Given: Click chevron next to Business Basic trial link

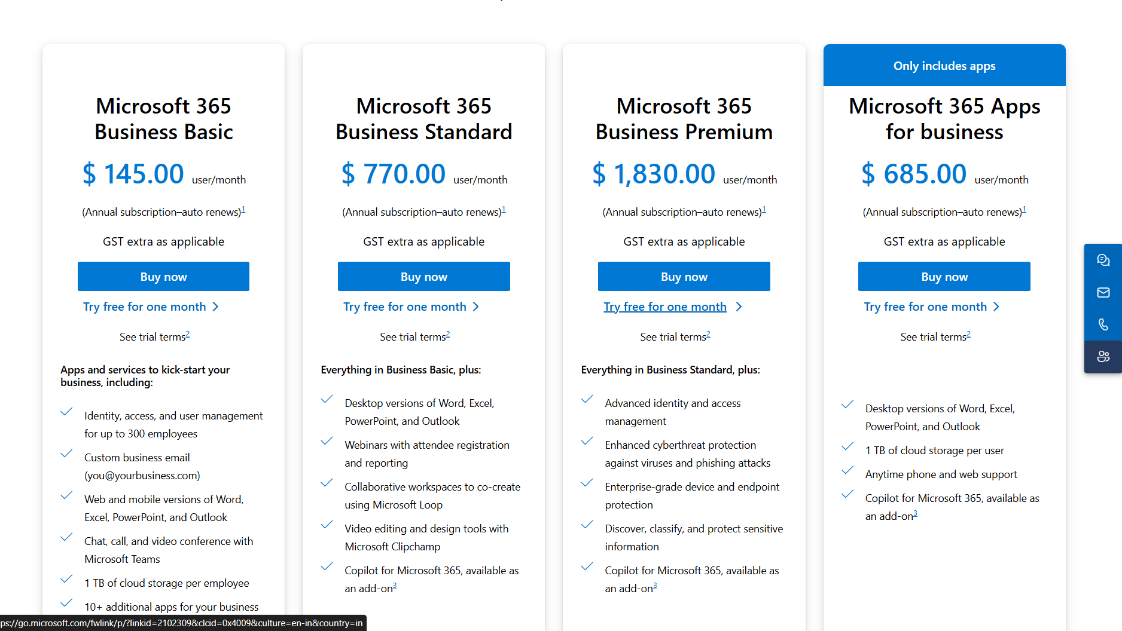Looking at the screenshot, I should pyautogui.click(x=216, y=307).
